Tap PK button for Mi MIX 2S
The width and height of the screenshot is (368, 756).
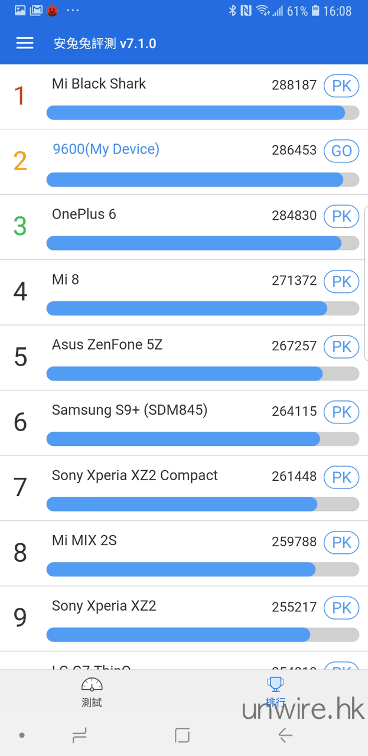pos(341,542)
